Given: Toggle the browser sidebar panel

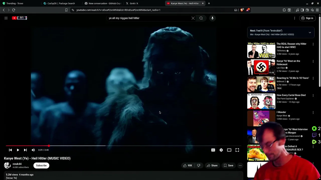Looking at the screenshot, I should (302, 10).
